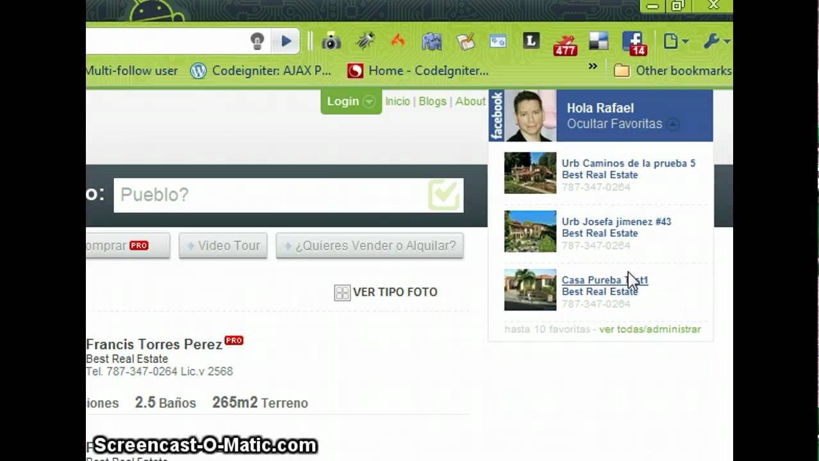819x461 pixels.
Task: Click the paintbrush notepad extension icon
Action: click(x=465, y=42)
